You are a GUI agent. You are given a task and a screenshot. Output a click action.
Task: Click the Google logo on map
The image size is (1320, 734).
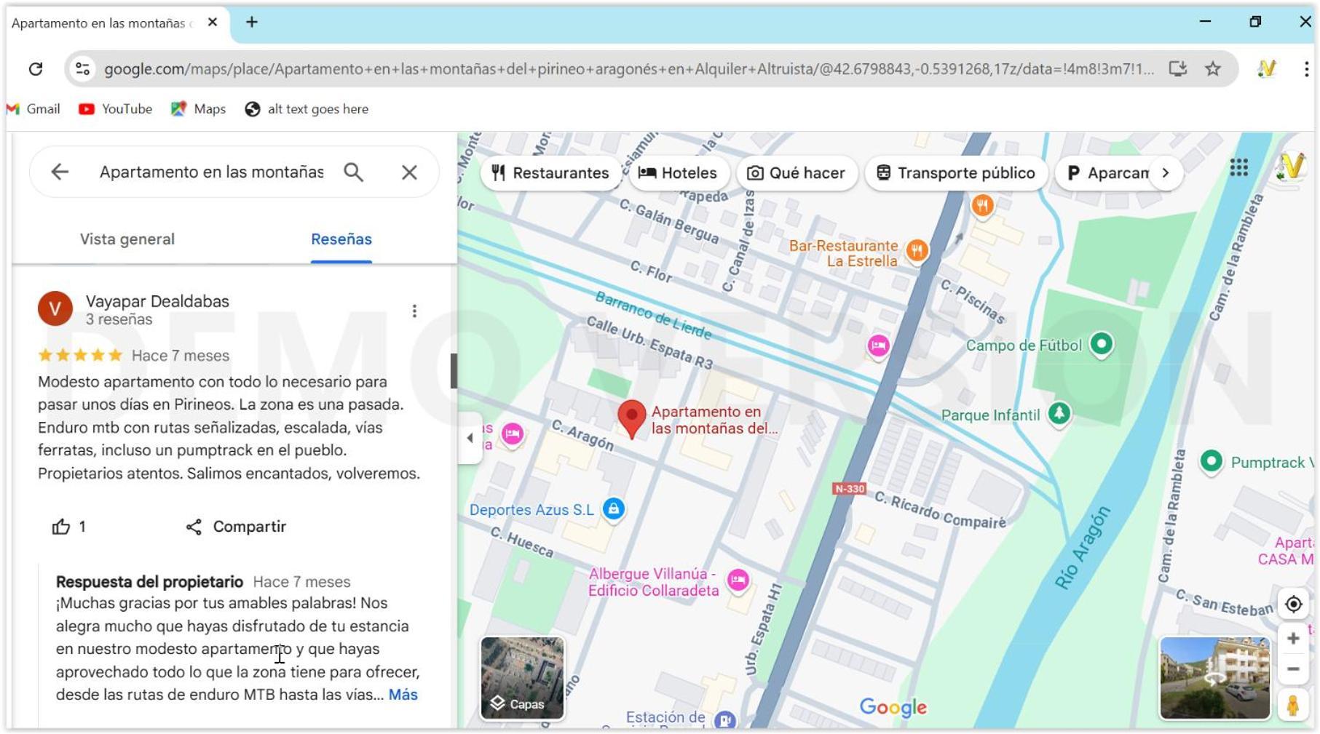point(893,707)
